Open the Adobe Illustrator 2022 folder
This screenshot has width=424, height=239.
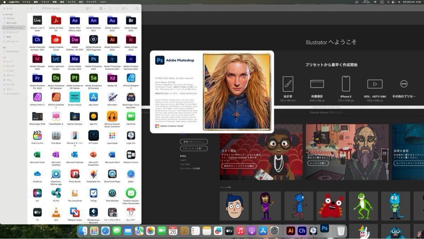tap(112, 40)
